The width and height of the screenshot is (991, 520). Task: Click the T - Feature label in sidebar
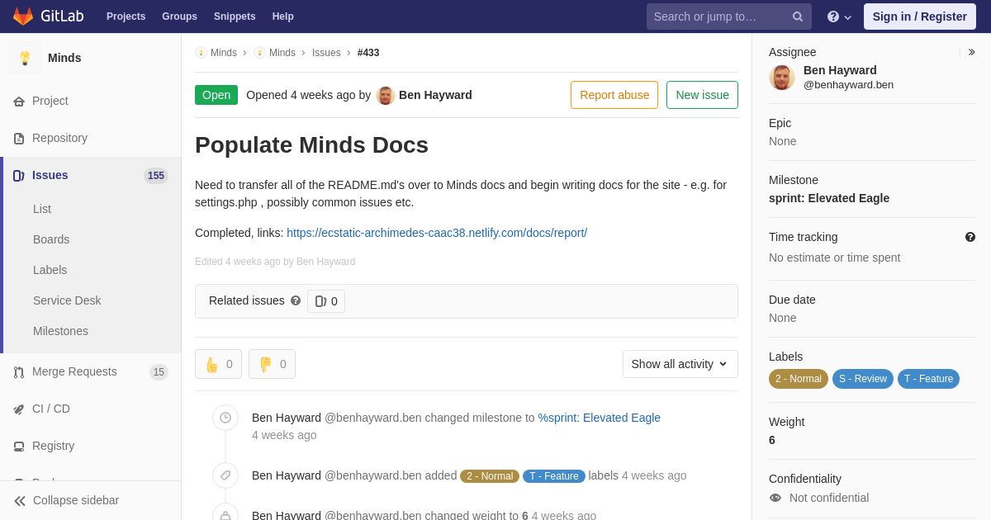click(928, 379)
